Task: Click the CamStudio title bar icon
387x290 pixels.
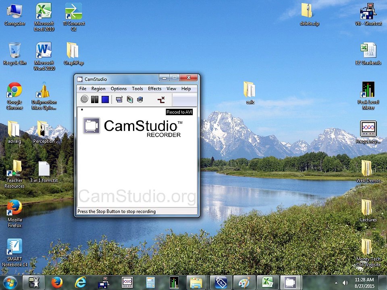Action: tap(80, 79)
